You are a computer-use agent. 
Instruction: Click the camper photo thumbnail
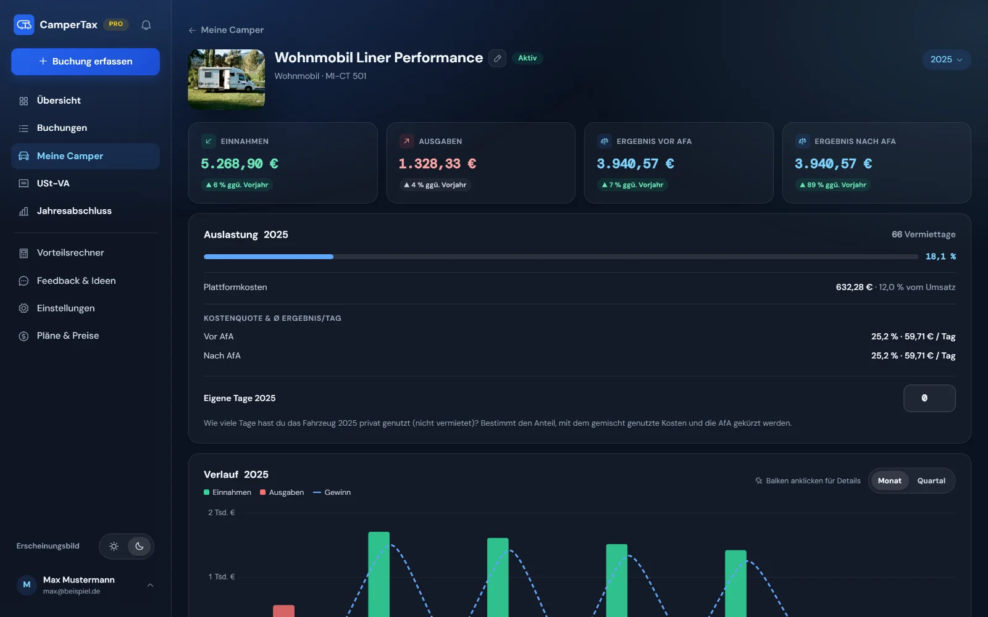pos(227,80)
